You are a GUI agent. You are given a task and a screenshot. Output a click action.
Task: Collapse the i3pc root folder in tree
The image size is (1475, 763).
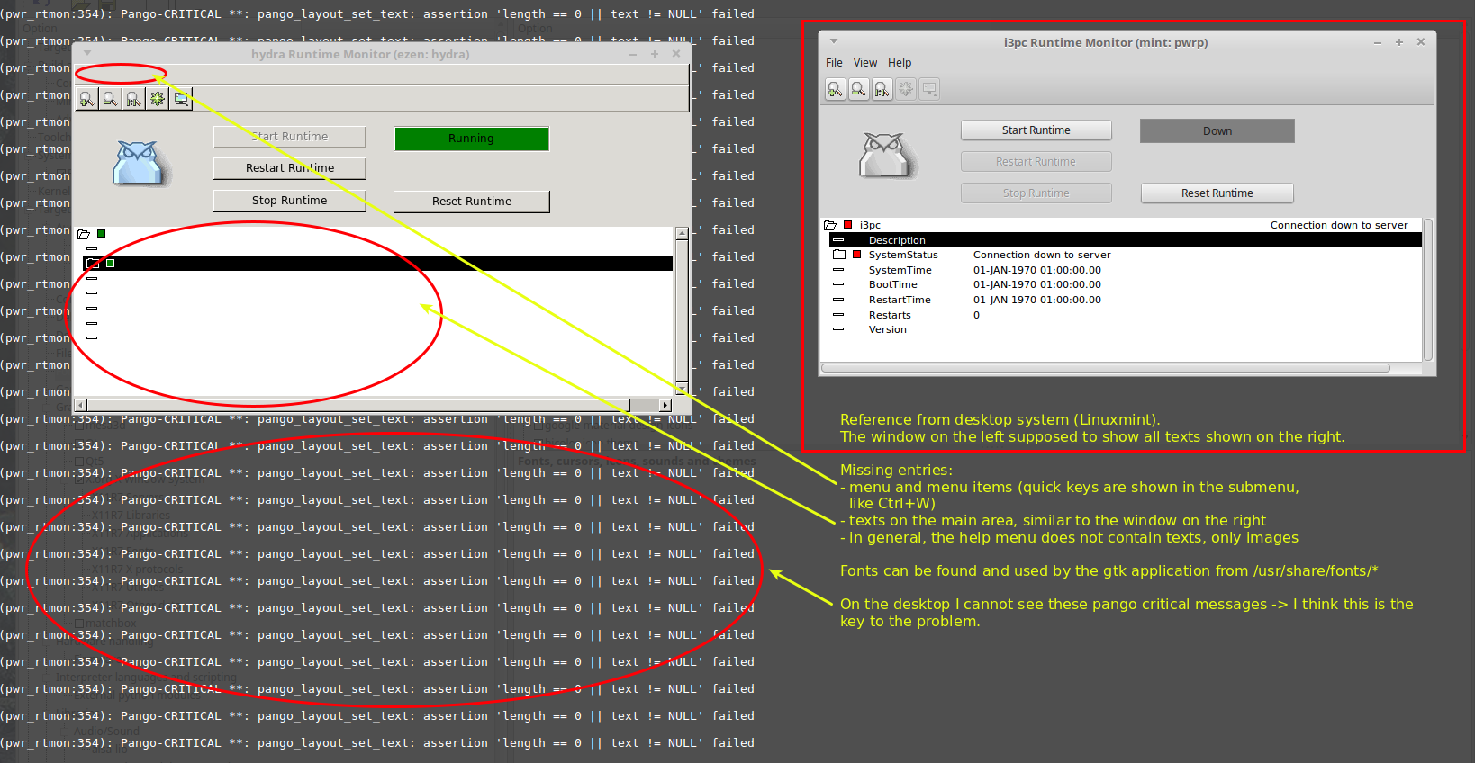(830, 225)
